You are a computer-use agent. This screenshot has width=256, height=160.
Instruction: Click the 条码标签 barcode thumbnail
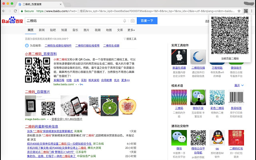[x=236, y=97]
